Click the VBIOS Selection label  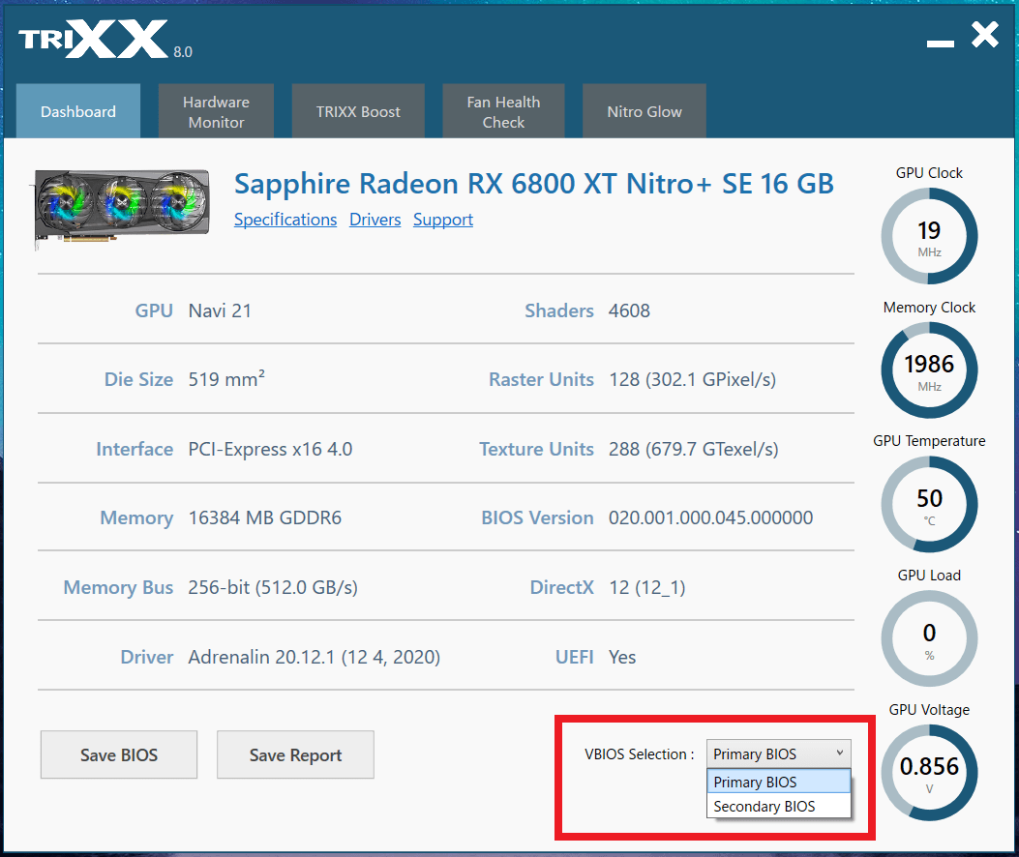(x=639, y=754)
